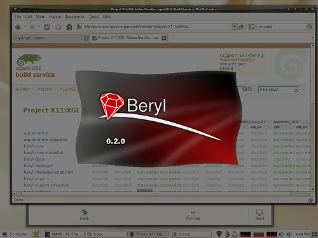Open the Tools menu

[93, 17]
